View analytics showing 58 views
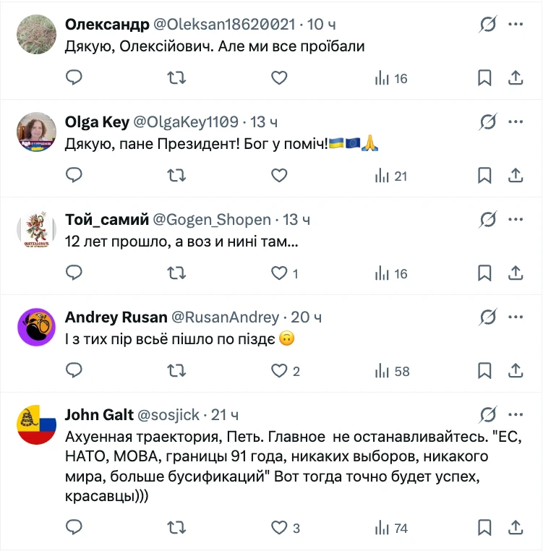This screenshot has width=543, height=551. (392, 371)
